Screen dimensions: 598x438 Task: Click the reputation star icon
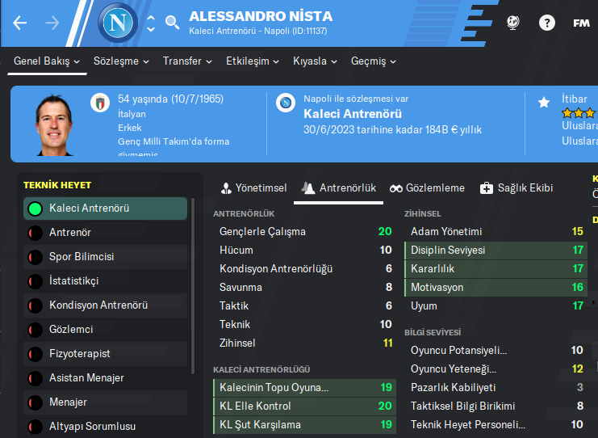click(x=544, y=103)
